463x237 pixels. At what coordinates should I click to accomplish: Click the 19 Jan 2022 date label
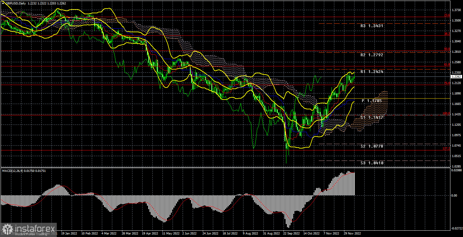click(68, 234)
